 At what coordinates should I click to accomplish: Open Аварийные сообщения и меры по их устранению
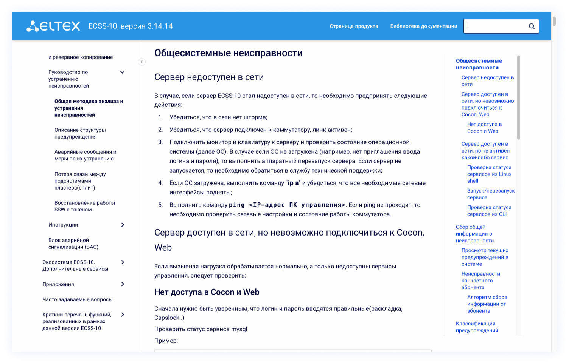click(85, 155)
